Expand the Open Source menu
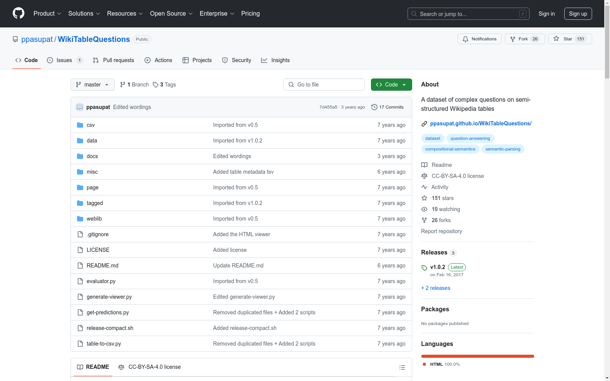Image resolution: width=610 pixels, height=381 pixels. click(172, 14)
